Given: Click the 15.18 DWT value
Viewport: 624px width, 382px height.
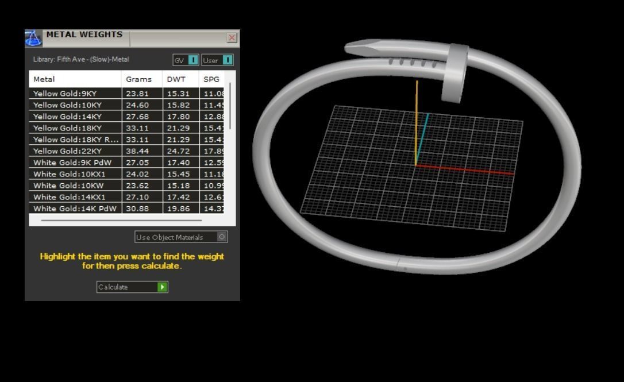Looking at the screenshot, I should coord(178,186).
